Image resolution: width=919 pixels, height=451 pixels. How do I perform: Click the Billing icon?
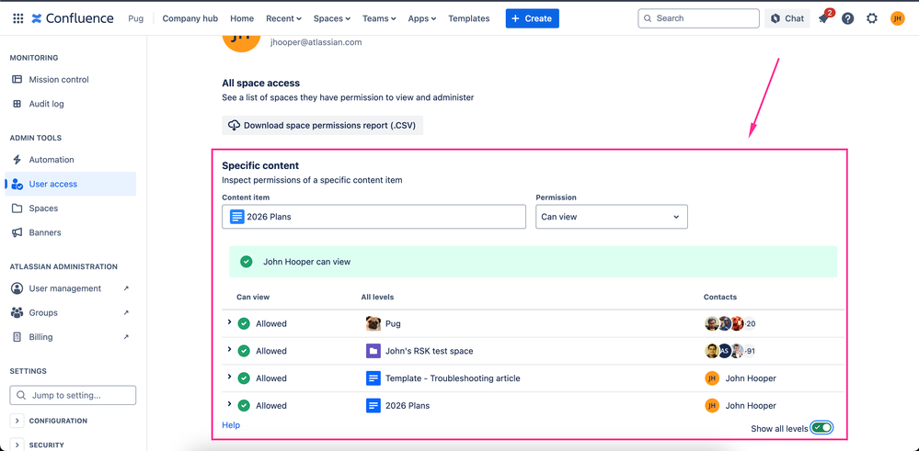coord(17,337)
